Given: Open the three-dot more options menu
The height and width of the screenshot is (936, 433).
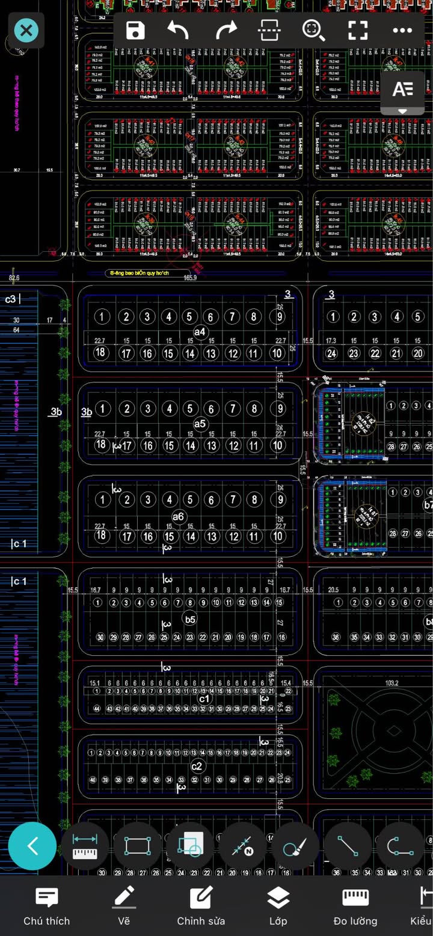Looking at the screenshot, I should point(402,30).
